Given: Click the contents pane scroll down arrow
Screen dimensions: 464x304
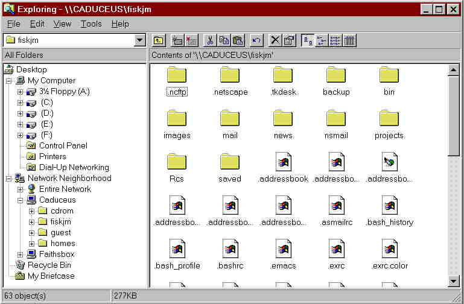Looking at the screenshot, I should pos(454,281).
